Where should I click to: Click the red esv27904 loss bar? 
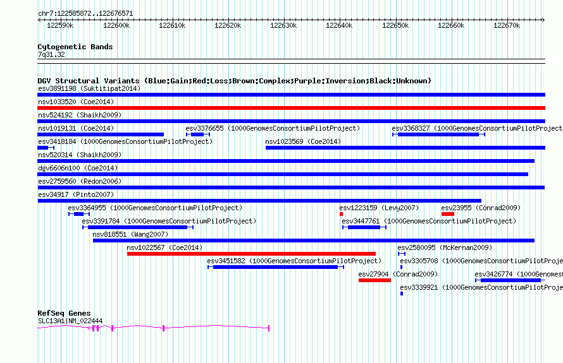point(374,280)
